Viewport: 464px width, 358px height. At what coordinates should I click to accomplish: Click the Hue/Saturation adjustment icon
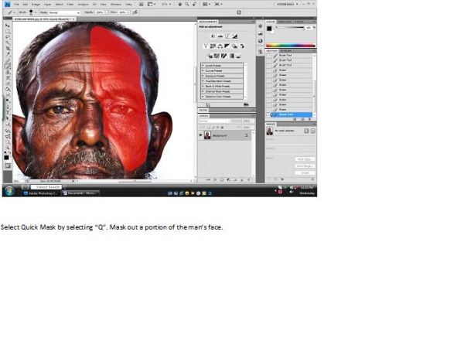pyautogui.click(x=213, y=46)
